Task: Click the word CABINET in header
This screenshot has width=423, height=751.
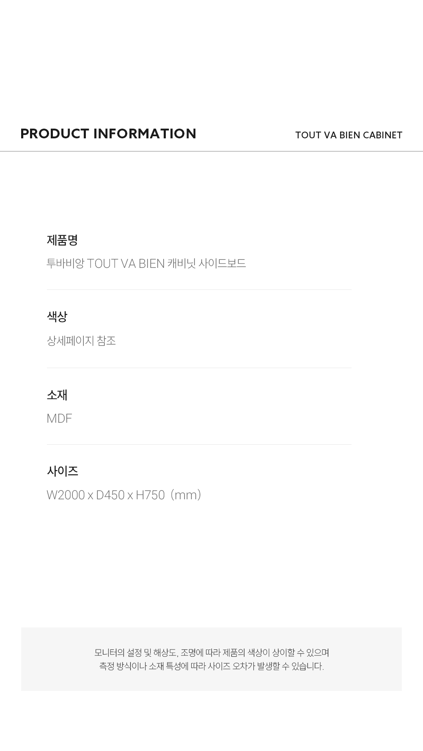Action: tap(383, 135)
